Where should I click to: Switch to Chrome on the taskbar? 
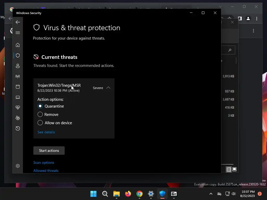139,194
